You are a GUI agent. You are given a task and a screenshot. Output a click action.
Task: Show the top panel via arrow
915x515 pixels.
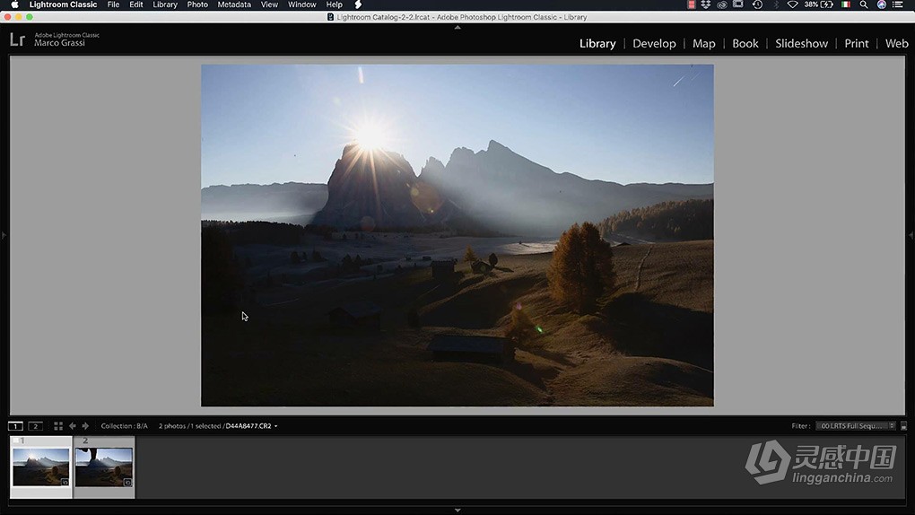[x=457, y=27]
